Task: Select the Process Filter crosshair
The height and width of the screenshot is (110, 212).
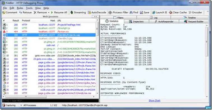Action: click(110, 12)
